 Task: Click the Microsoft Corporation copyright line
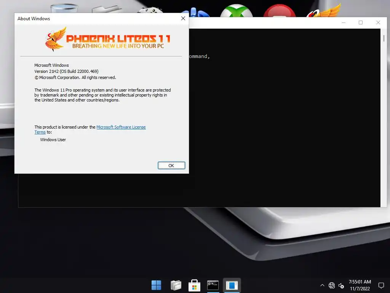(x=75, y=77)
